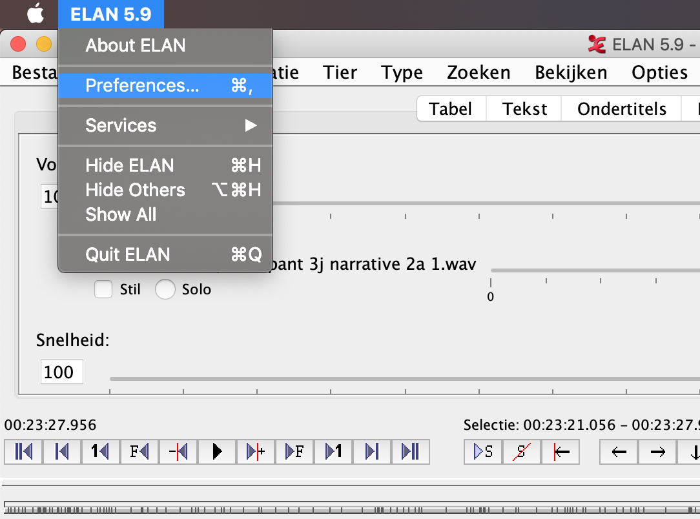Clear the current selection
This screenshot has height=519, width=700.
coord(522,451)
